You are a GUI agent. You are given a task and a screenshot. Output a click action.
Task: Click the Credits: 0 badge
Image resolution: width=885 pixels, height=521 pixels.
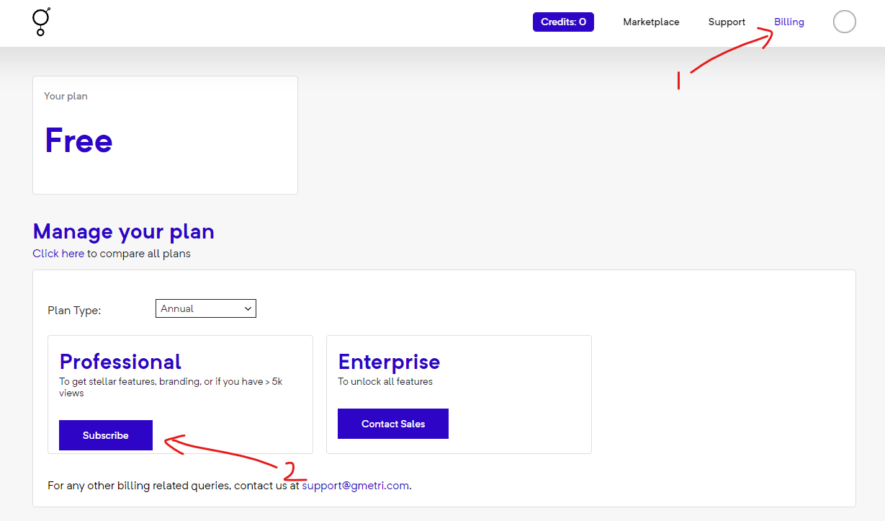pyautogui.click(x=563, y=22)
